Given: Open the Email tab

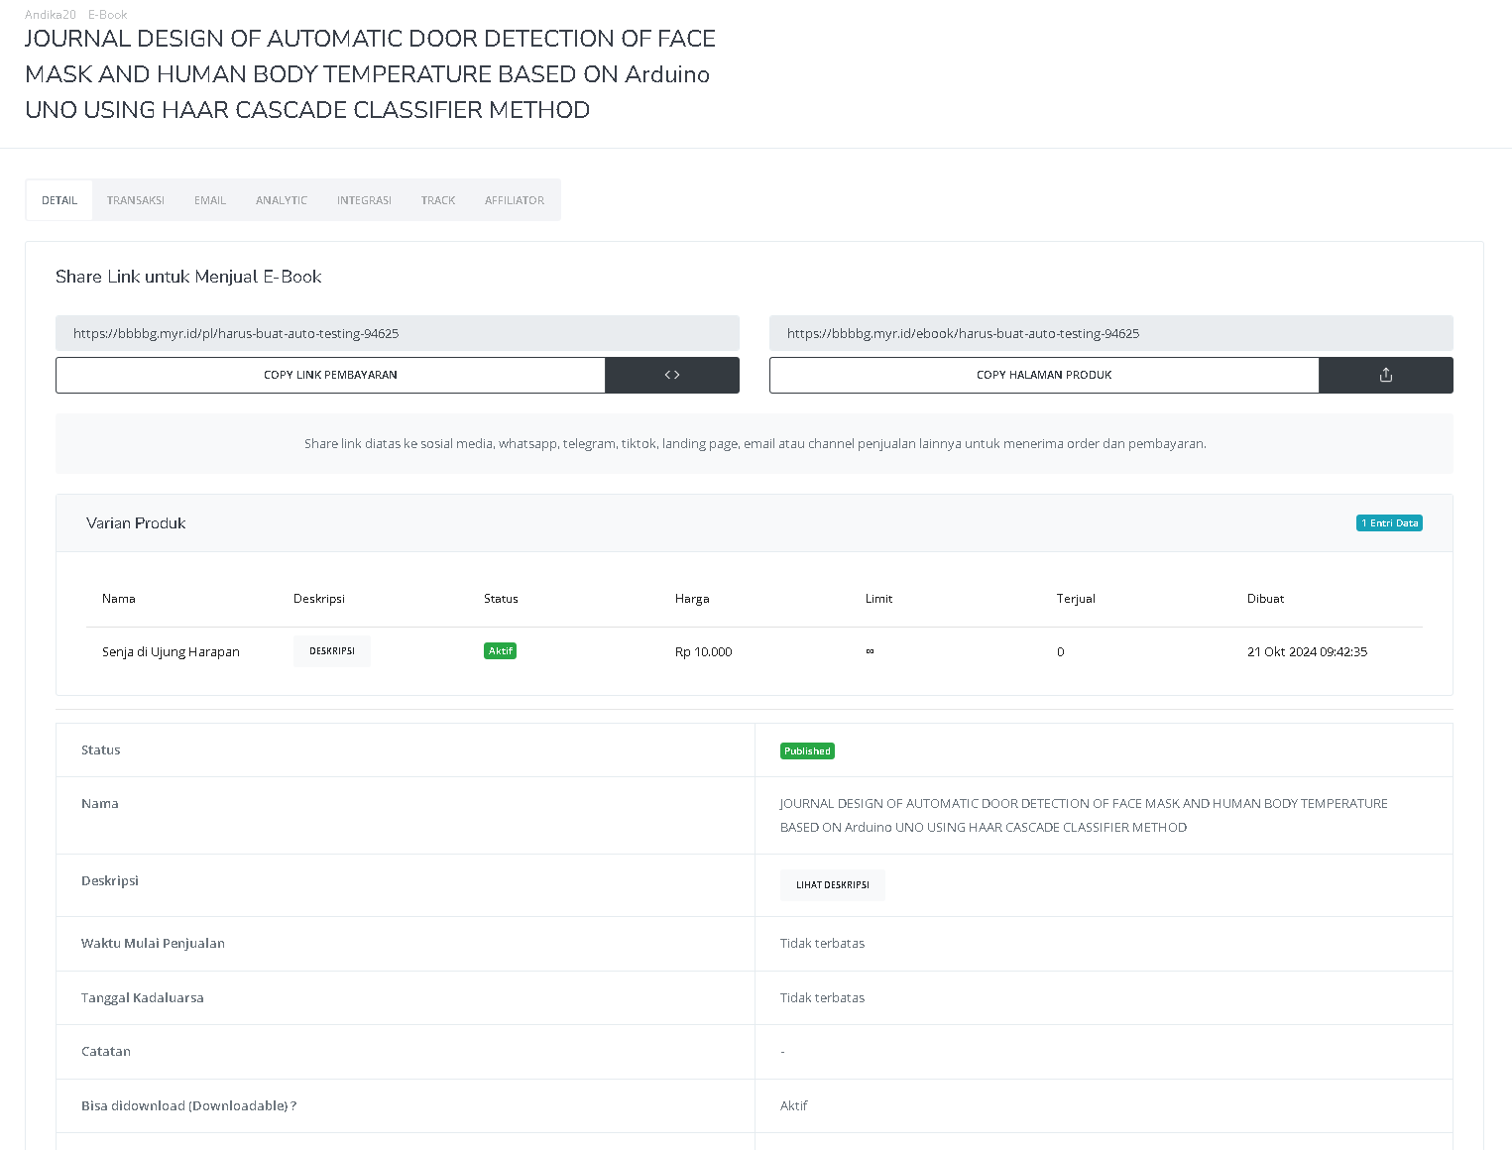Looking at the screenshot, I should (x=210, y=200).
